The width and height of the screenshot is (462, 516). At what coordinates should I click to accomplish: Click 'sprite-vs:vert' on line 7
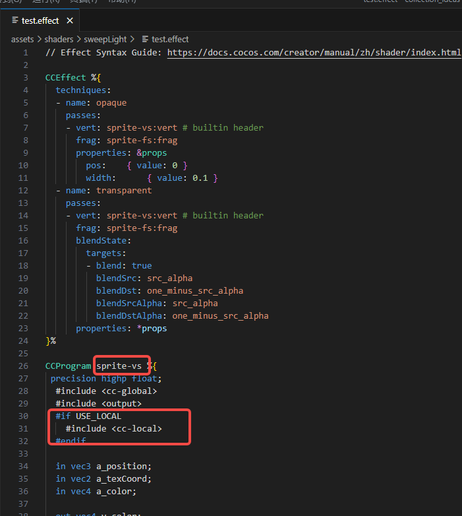142,128
